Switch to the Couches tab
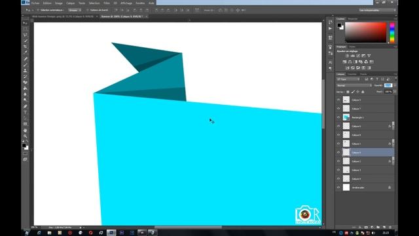 (x=352, y=74)
